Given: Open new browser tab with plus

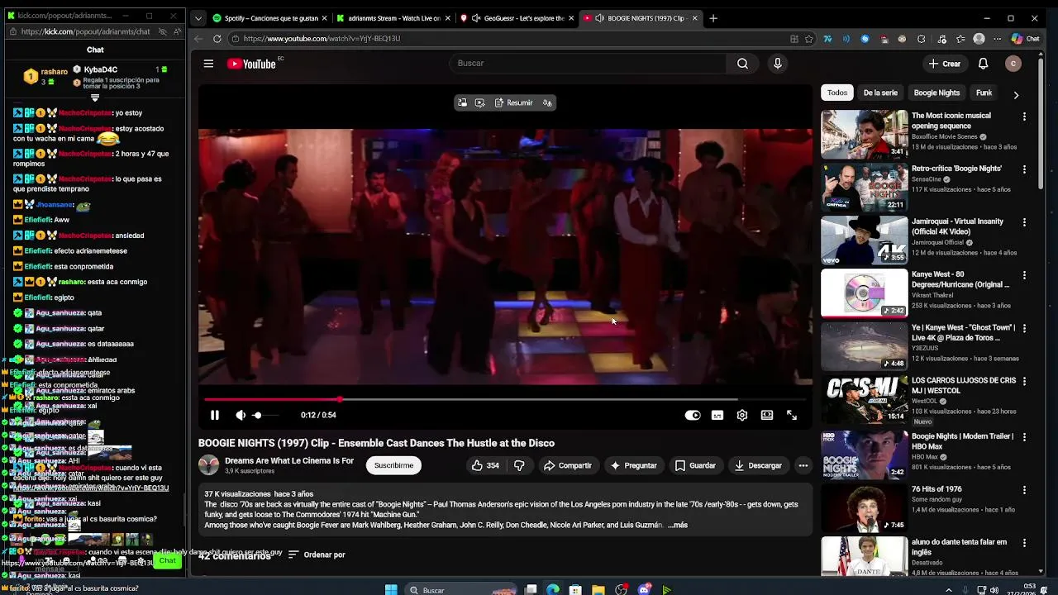Looking at the screenshot, I should click(712, 18).
